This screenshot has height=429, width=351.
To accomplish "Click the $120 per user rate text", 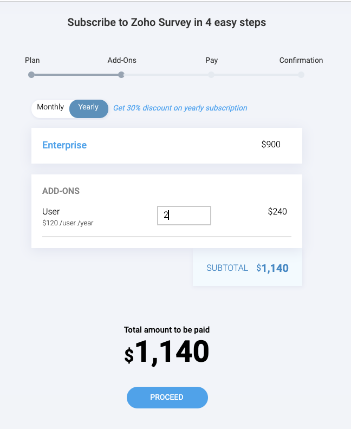I will (68, 223).
